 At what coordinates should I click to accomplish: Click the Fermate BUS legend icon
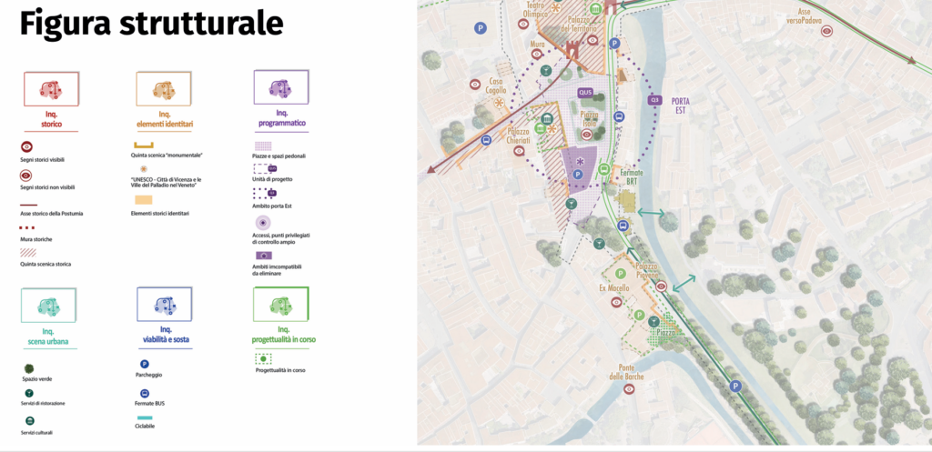click(146, 394)
